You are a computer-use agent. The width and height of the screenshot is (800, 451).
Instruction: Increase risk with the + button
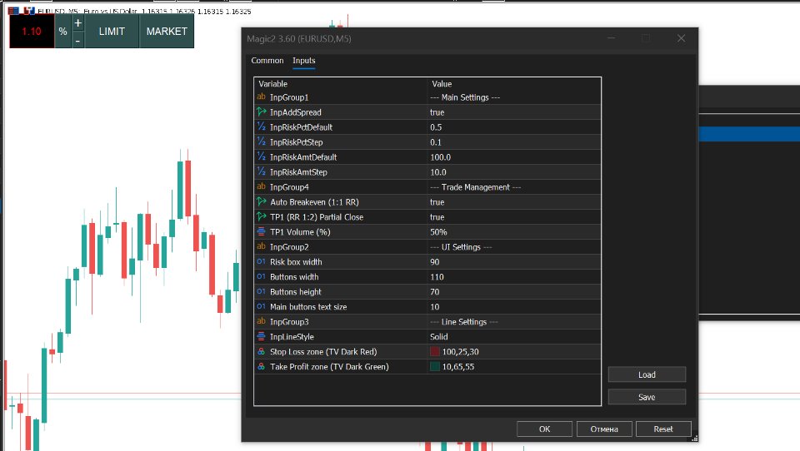click(x=78, y=23)
